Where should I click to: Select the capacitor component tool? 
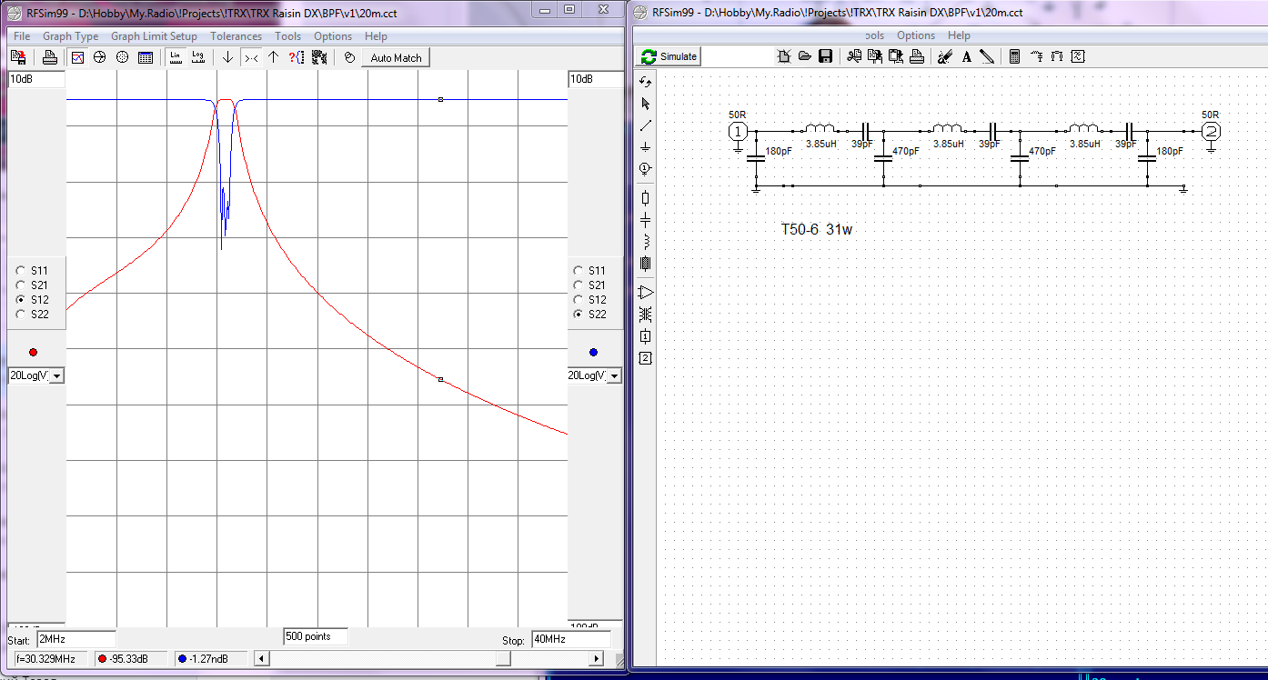646,220
